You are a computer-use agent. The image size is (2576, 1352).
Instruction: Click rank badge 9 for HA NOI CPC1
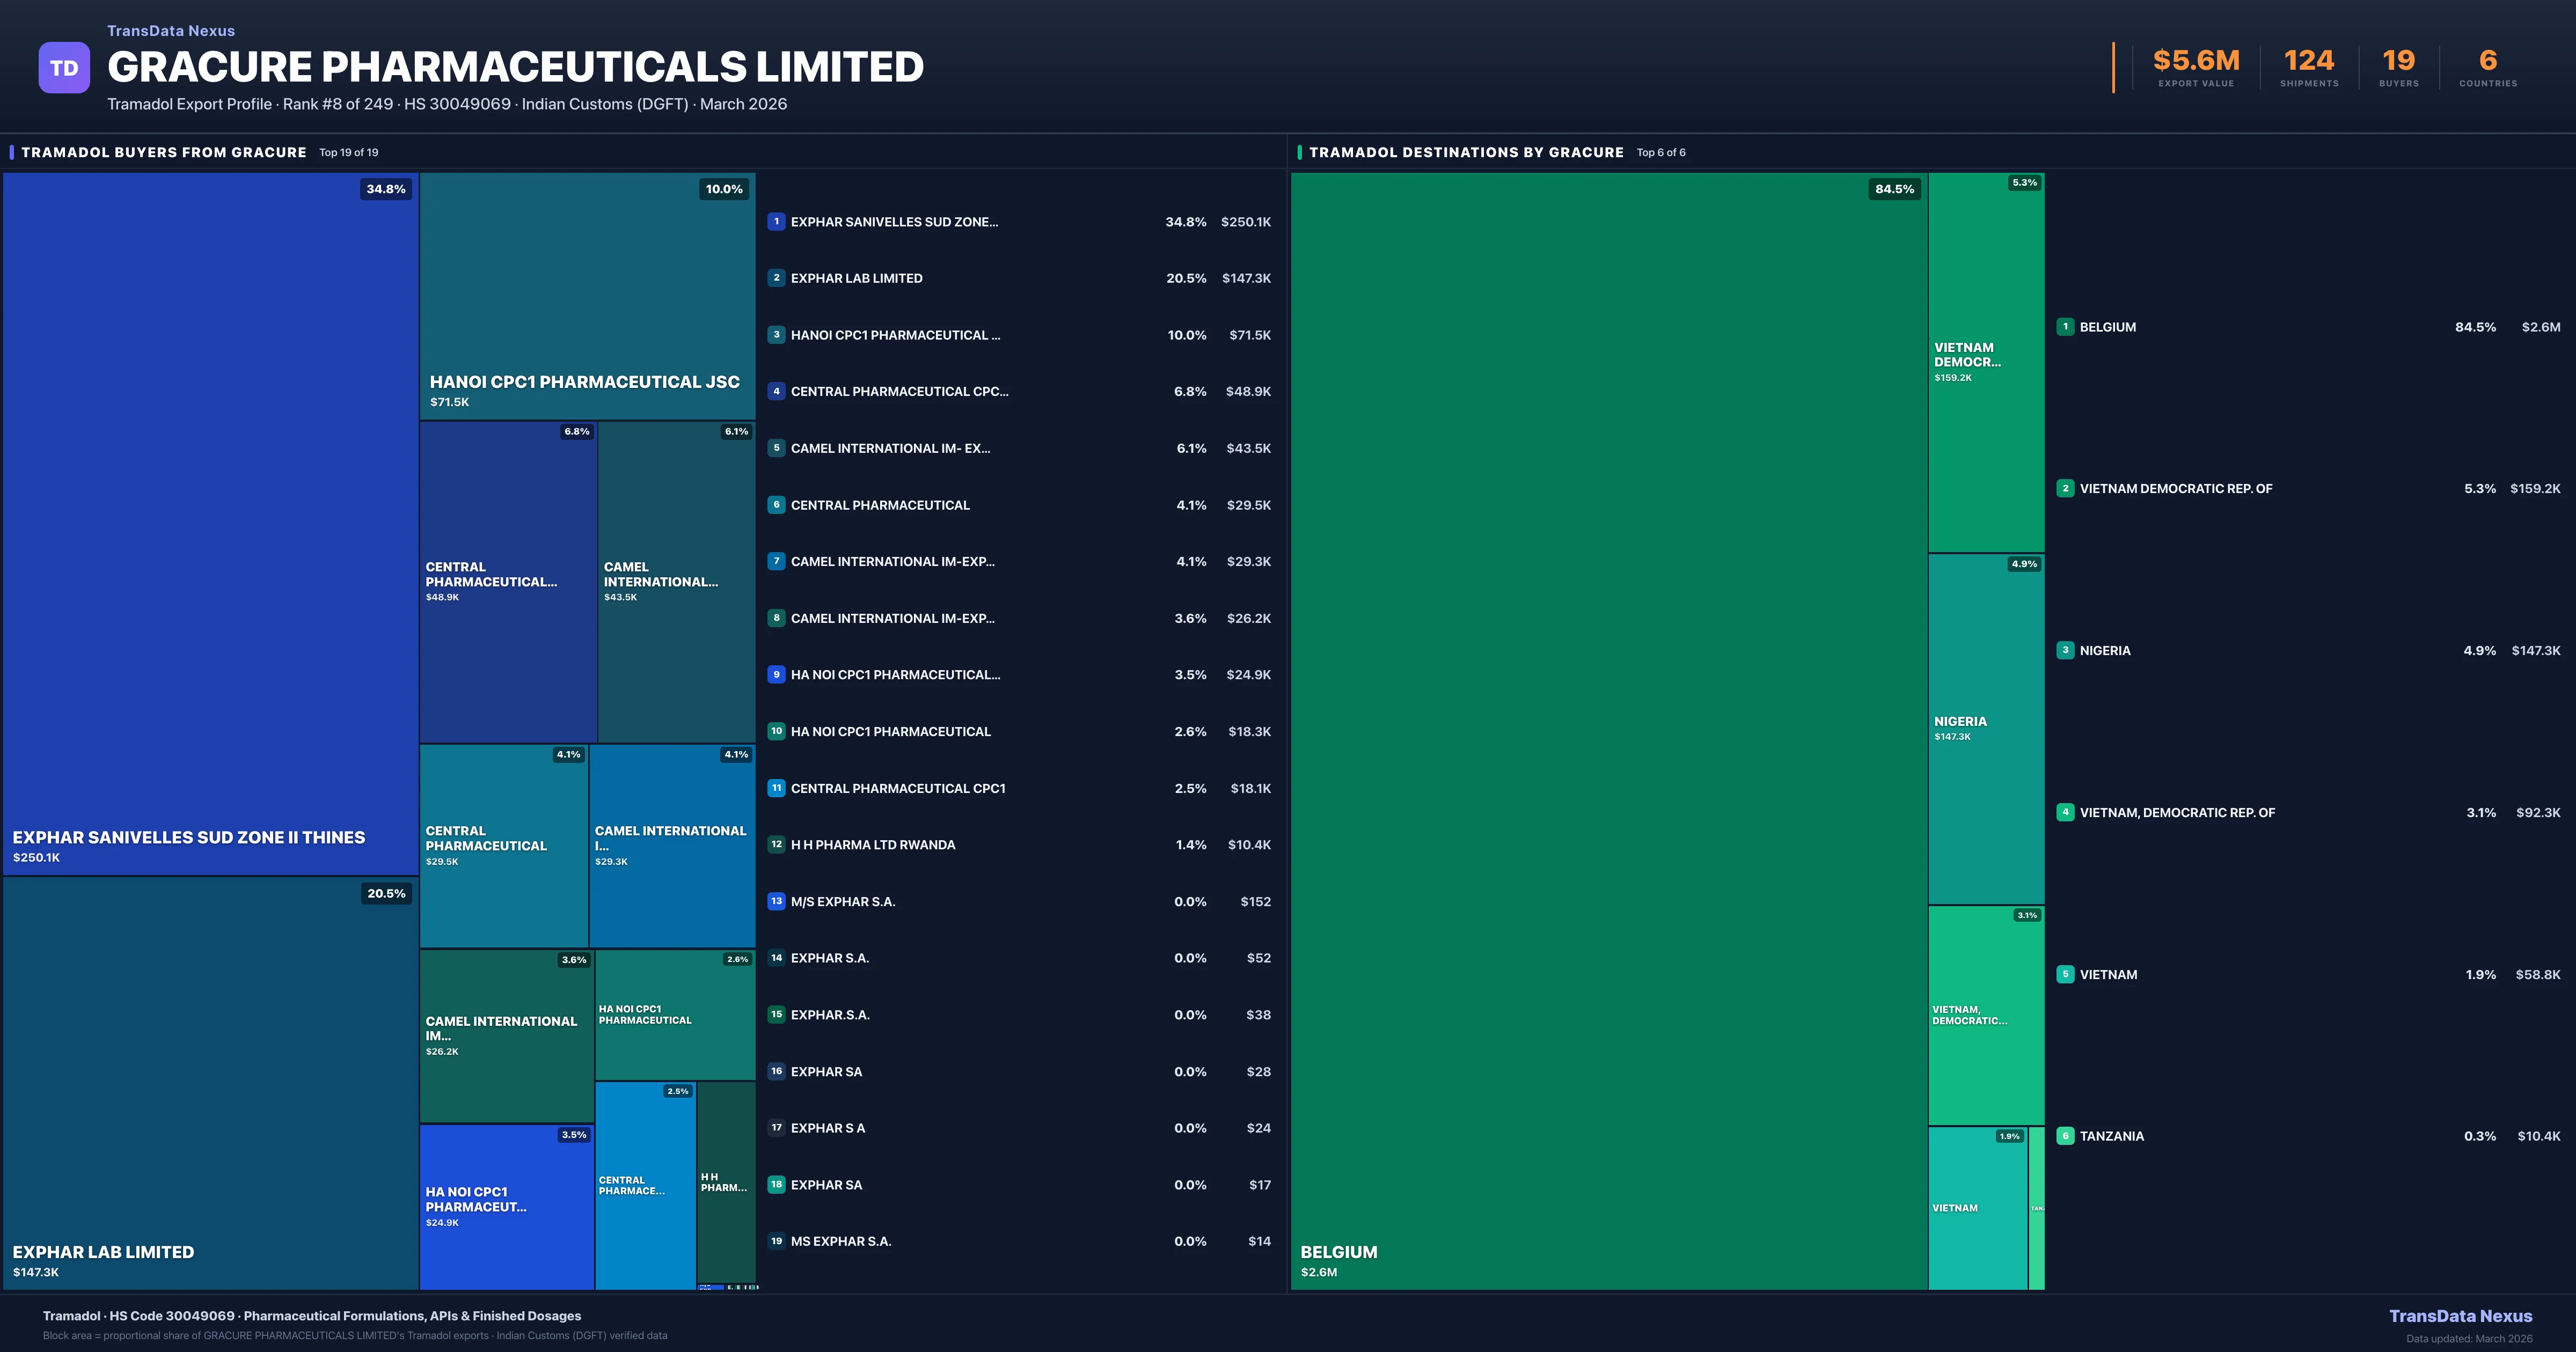(776, 674)
